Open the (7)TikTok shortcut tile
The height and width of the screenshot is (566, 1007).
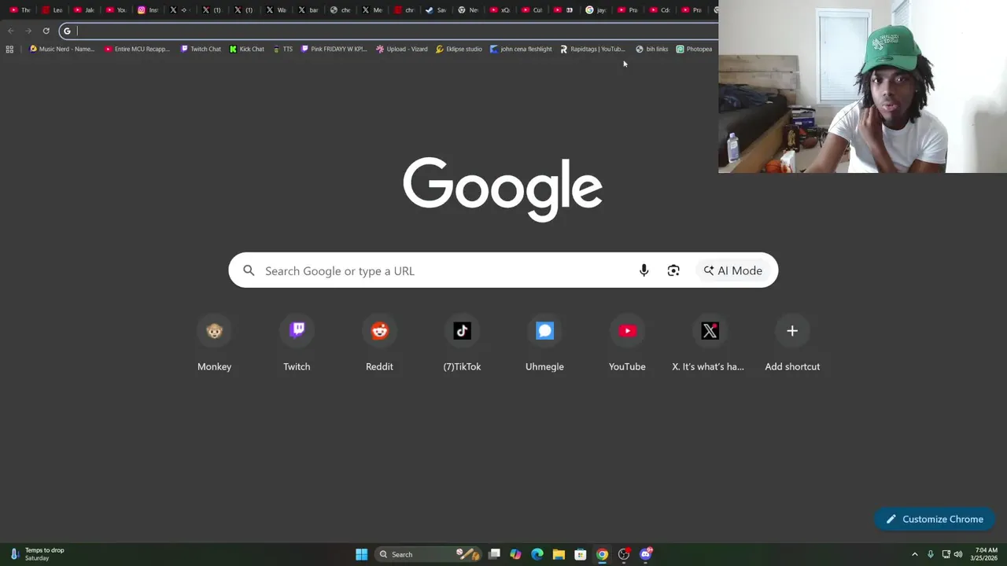tap(462, 344)
